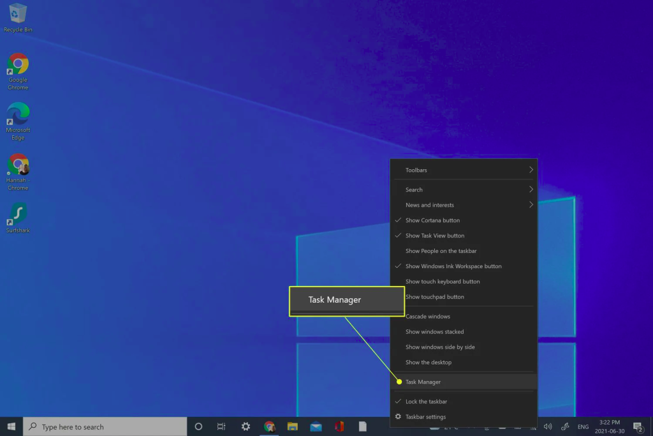653x436 pixels.
Task: Click the Cortana circle on taskbar
Action: click(198, 426)
